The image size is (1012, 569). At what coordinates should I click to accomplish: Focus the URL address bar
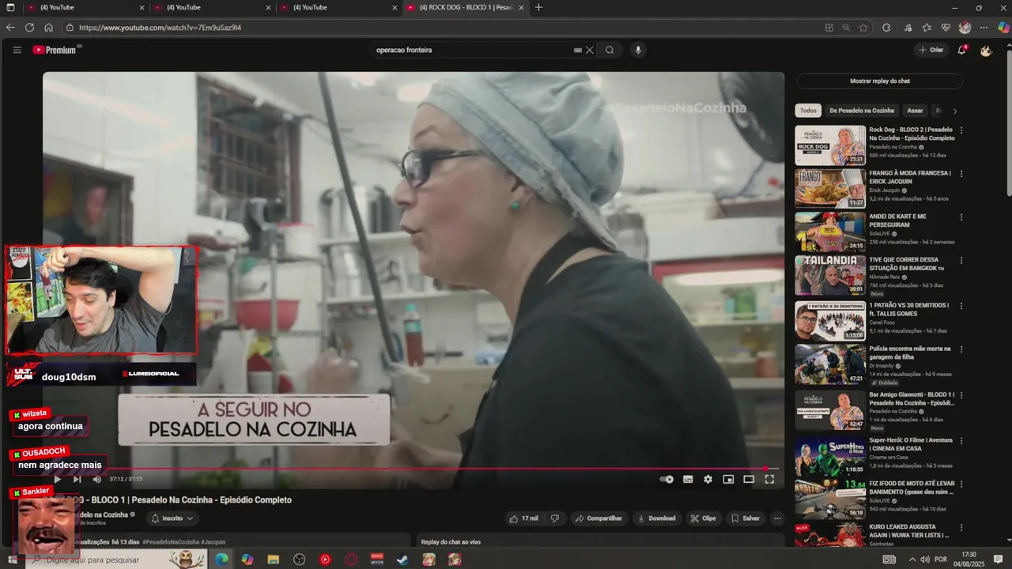tap(443, 28)
